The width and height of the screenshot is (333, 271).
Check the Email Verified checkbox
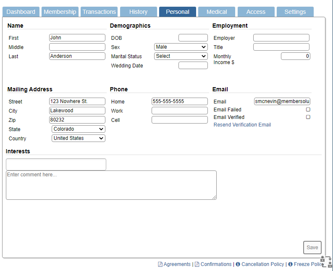point(308,117)
